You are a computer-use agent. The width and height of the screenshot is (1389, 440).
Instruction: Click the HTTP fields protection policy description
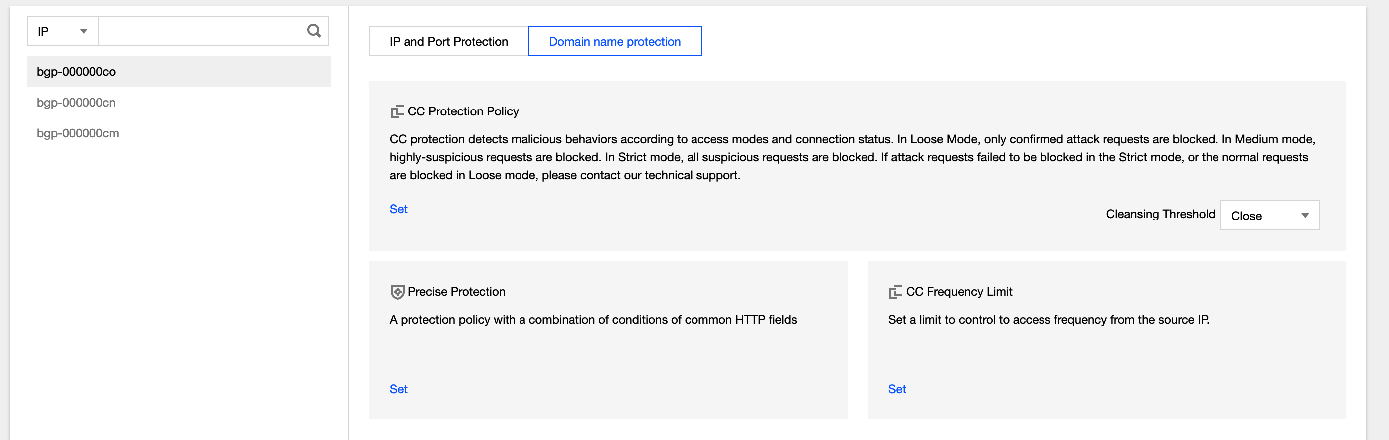593,320
